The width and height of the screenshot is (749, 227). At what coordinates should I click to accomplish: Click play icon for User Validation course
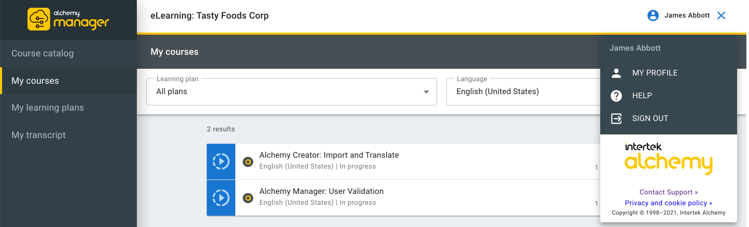click(221, 198)
